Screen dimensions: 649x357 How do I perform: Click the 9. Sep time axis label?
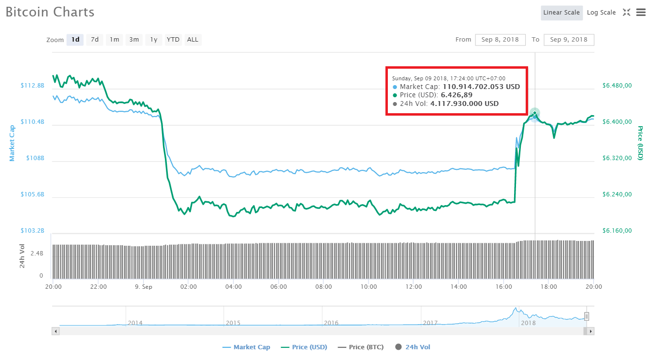pos(143,286)
